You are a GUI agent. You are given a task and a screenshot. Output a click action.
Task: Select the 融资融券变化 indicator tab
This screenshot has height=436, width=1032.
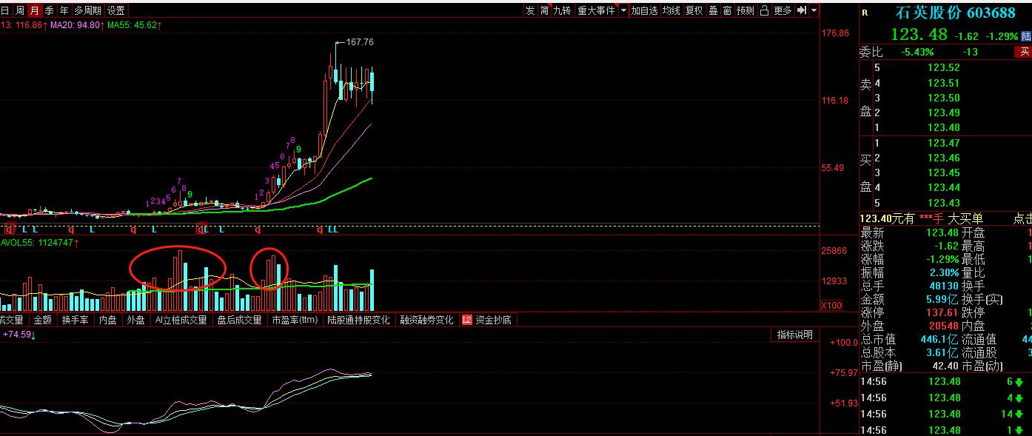click(426, 321)
